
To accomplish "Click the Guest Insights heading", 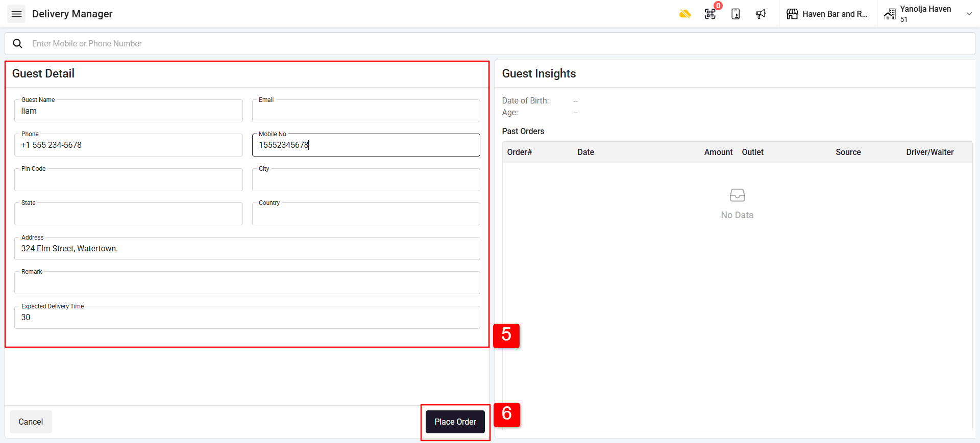I will (x=538, y=73).
